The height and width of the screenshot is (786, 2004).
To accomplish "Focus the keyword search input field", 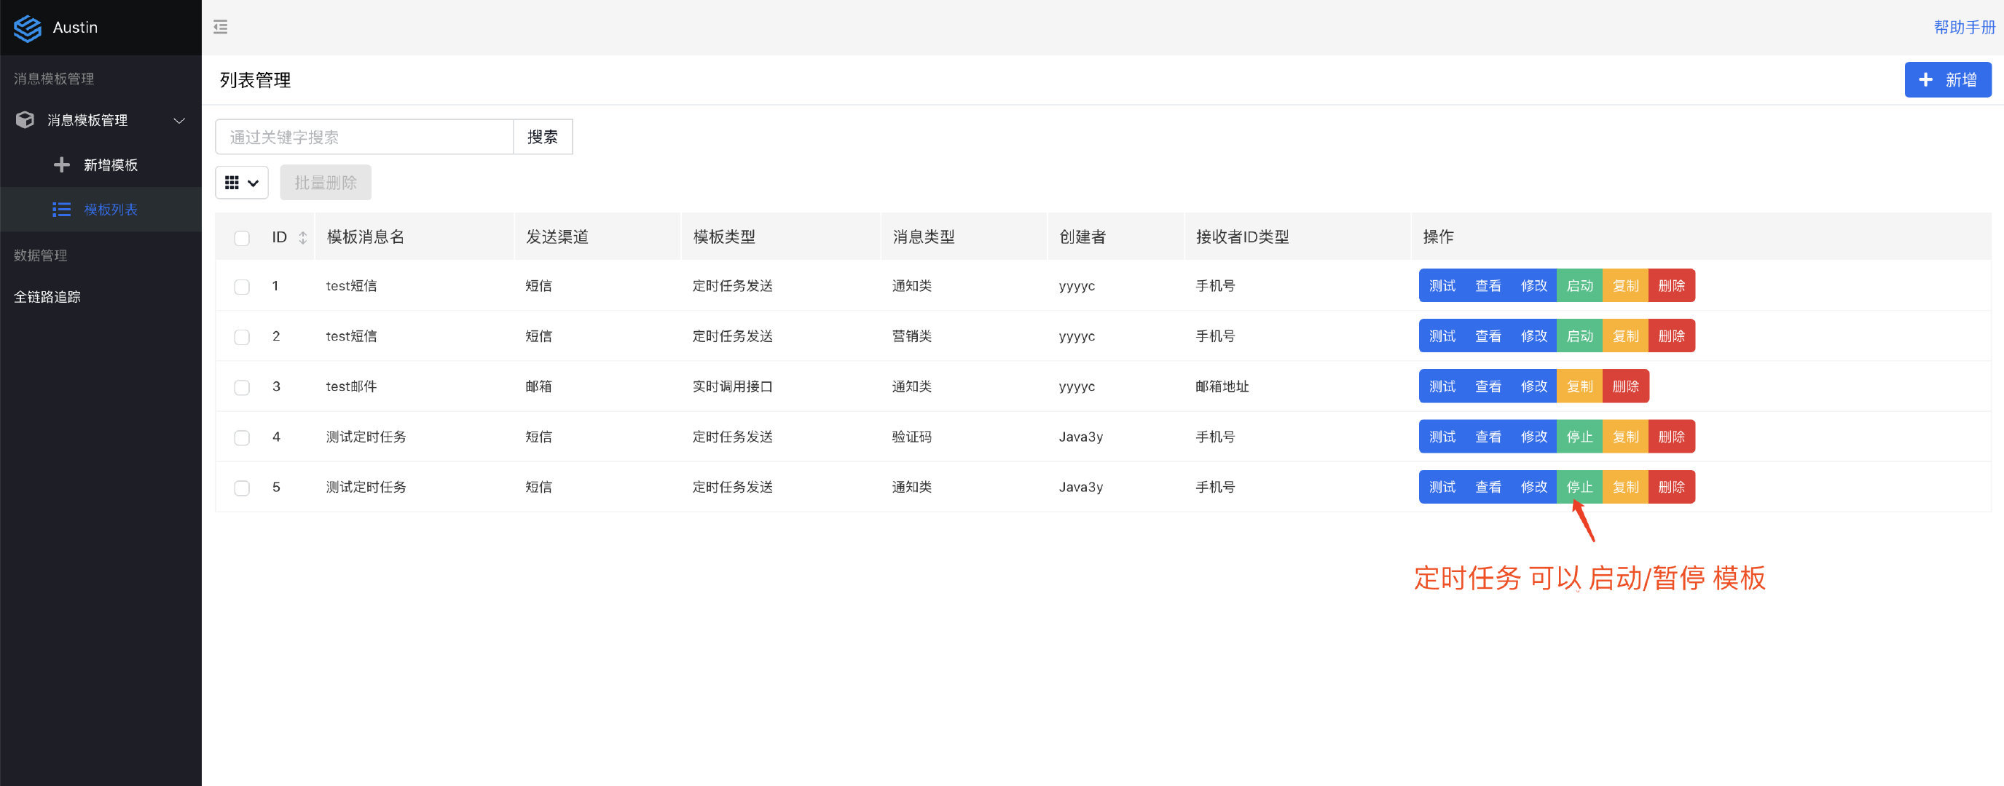I will [x=364, y=137].
